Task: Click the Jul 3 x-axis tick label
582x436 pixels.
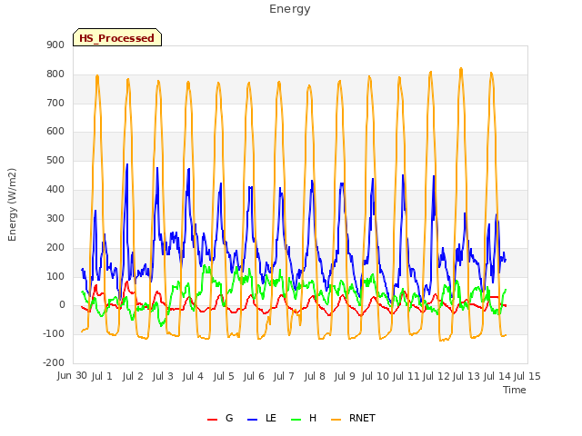Action: tap(163, 376)
